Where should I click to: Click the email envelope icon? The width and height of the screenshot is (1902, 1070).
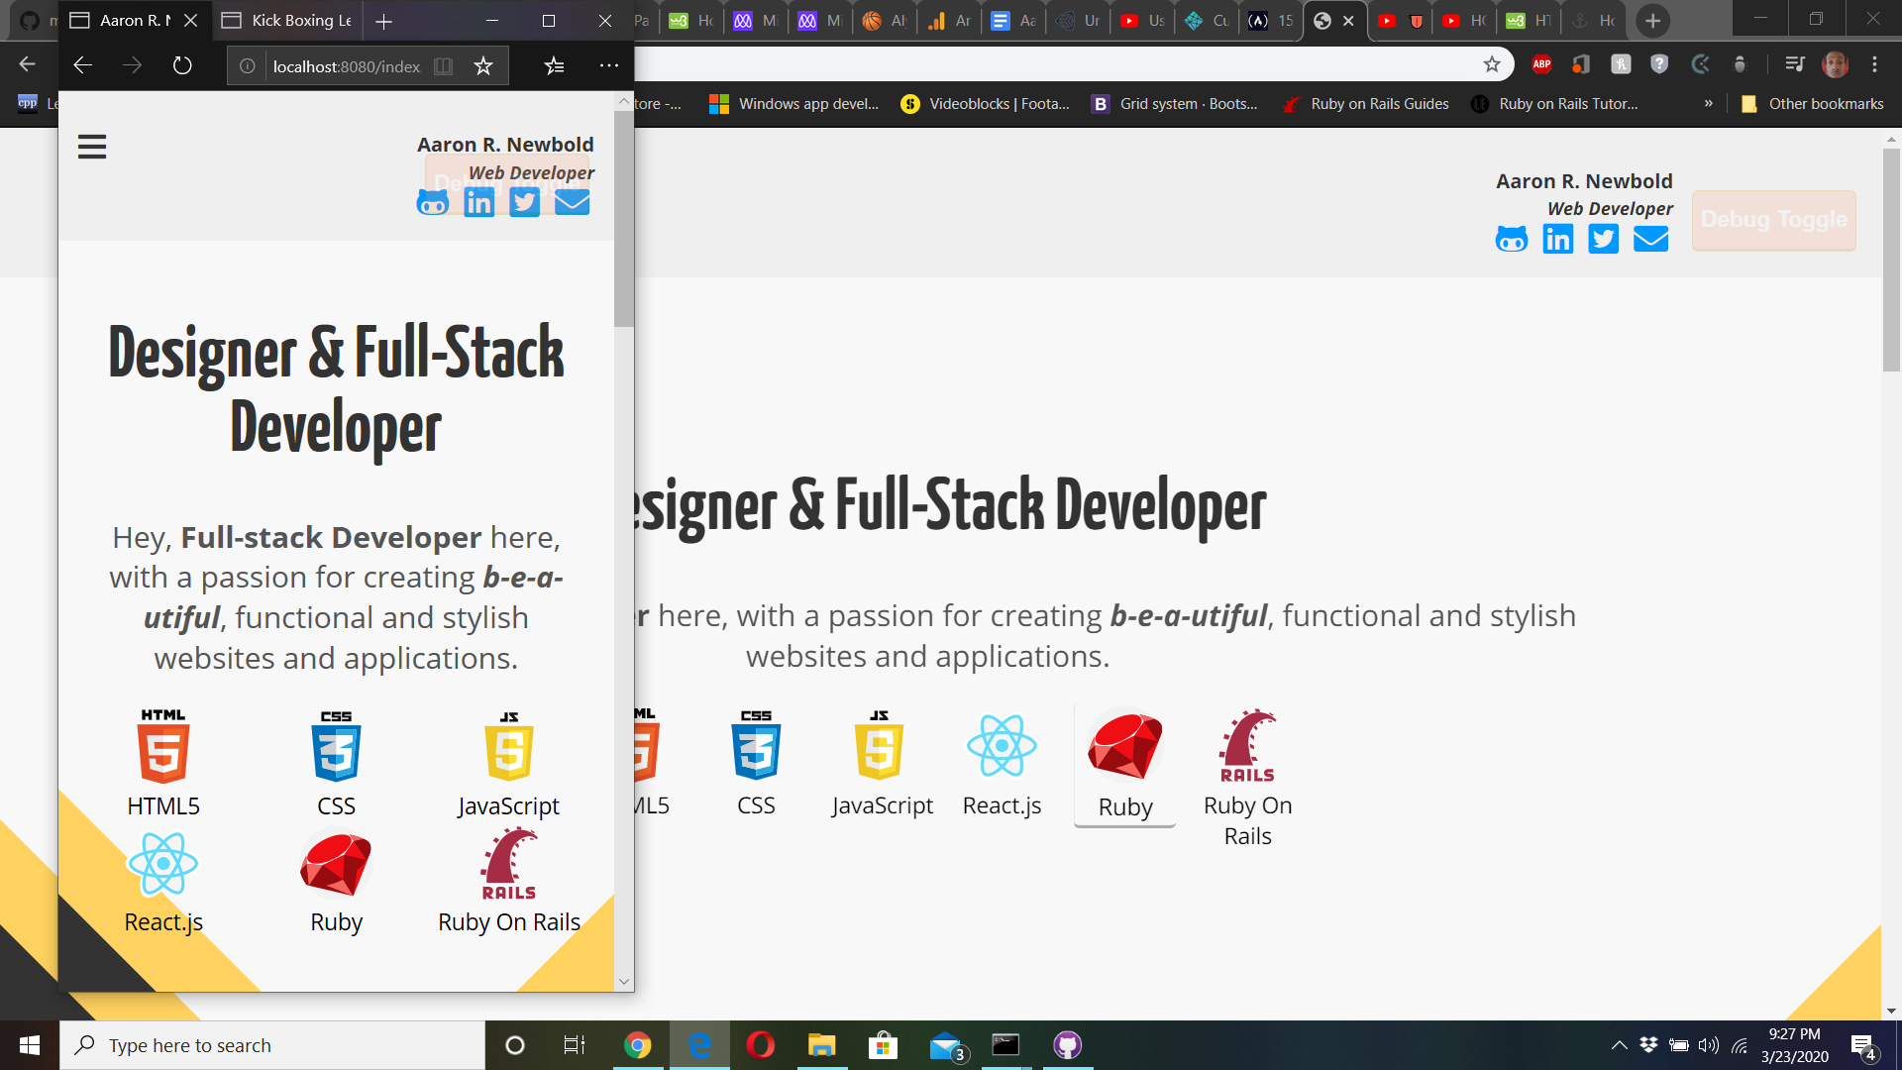pos(572,202)
